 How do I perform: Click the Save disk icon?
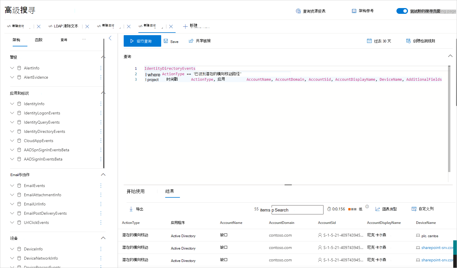(x=166, y=41)
